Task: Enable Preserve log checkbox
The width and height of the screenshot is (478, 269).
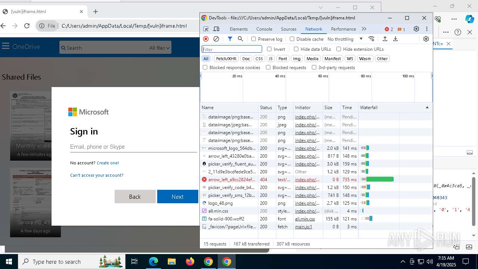Action: (x=254, y=39)
